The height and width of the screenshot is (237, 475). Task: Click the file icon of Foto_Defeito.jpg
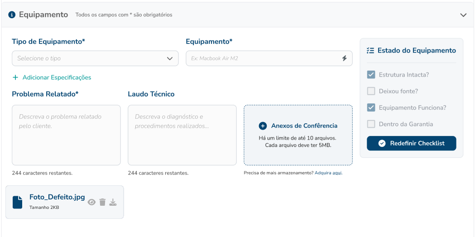(x=18, y=202)
